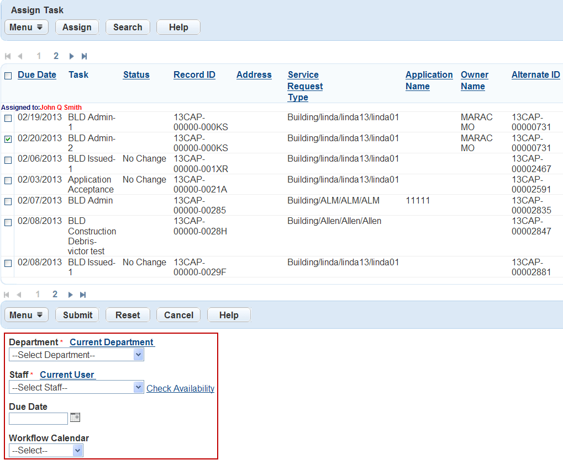Click the Check Availability link
Image resolution: width=563 pixels, height=460 pixels.
[x=180, y=388]
